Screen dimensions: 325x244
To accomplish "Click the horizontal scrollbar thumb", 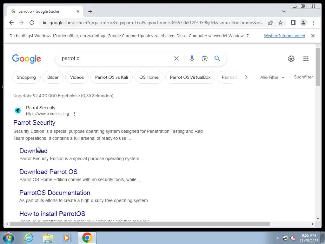I will [140, 224].
